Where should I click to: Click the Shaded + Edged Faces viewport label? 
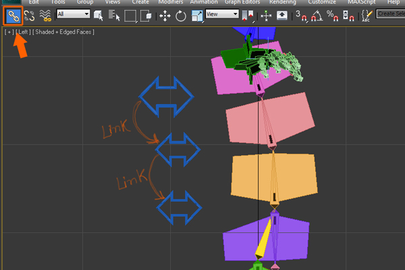coord(63,32)
